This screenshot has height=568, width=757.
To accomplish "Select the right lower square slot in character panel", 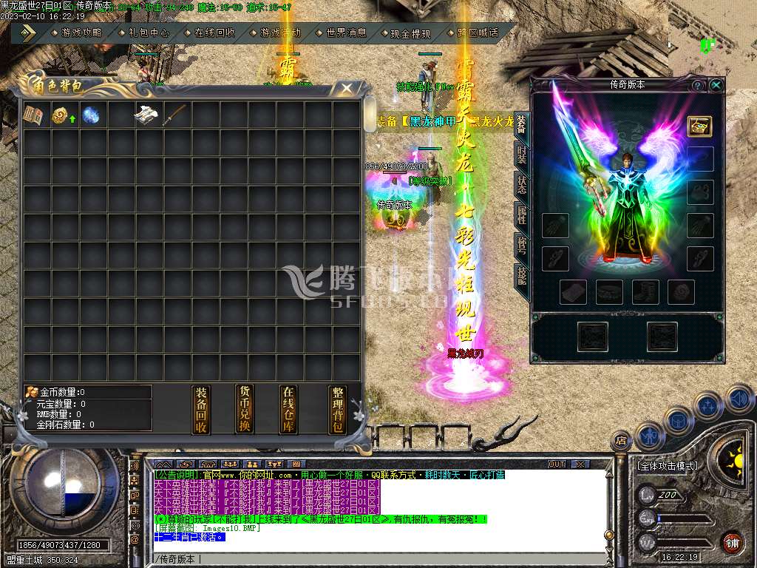I will (x=662, y=337).
